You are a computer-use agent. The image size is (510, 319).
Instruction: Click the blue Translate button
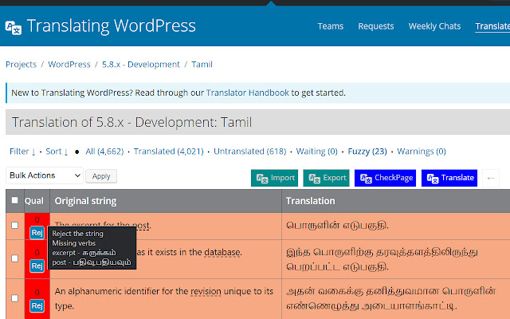[x=449, y=178]
